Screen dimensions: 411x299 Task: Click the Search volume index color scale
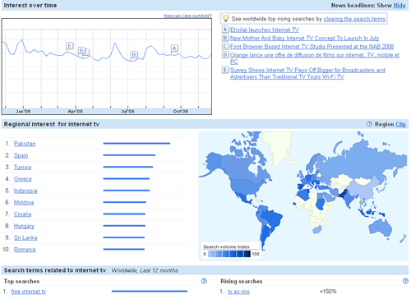click(229, 254)
